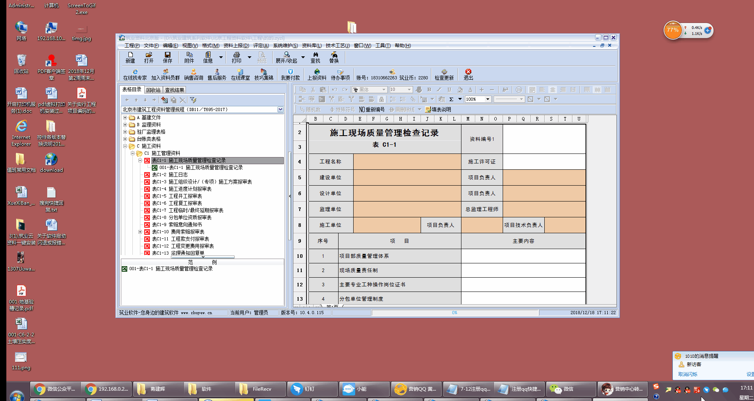Screen dimensions: 754x401
Task: Switch to the 查找结果 tab
Action: tap(174, 90)
